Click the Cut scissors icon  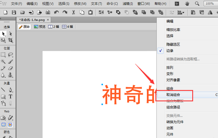pyautogui.click(x=73, y=12)
